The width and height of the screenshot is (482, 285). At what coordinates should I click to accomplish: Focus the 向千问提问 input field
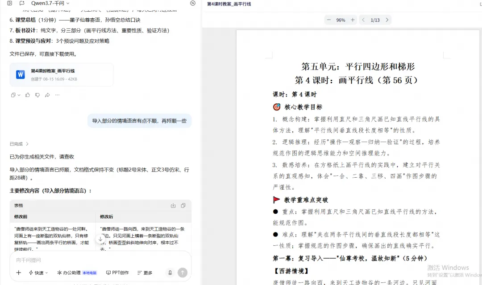point(100,260)
